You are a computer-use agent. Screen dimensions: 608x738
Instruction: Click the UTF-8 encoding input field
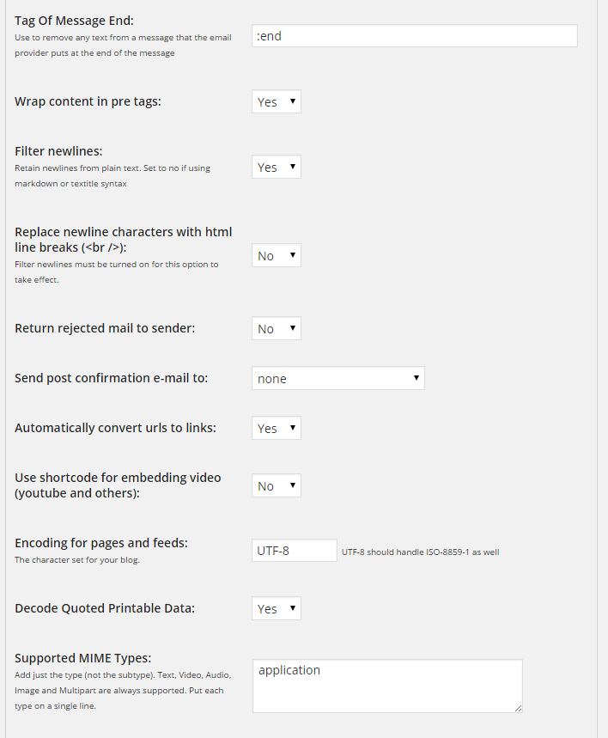point(295,551)
